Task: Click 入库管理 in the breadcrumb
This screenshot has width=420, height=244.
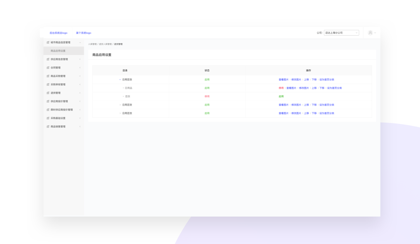Action: pos(92,44)
